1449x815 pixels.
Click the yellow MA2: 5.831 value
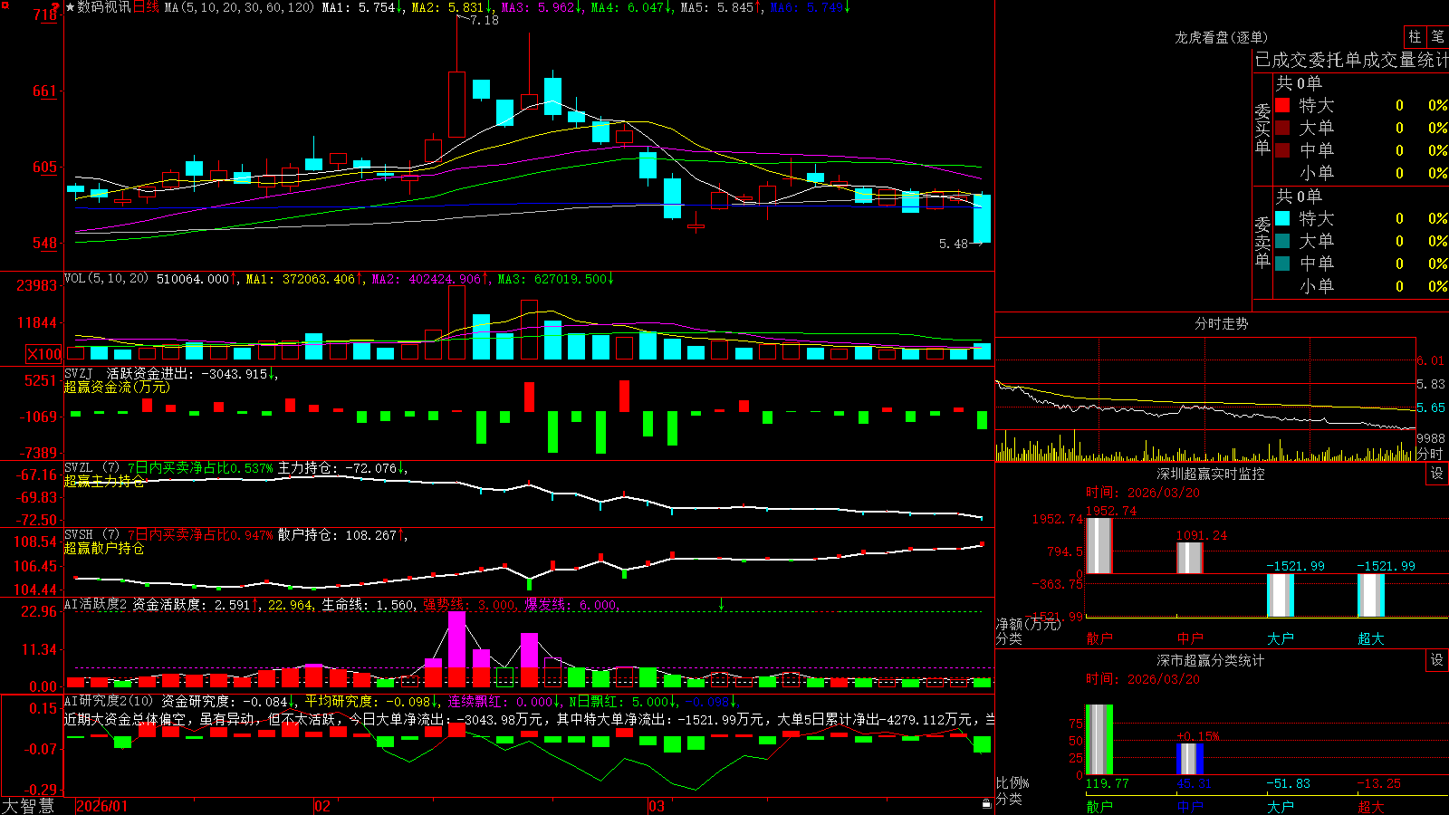pyautogui.click(x=452, y=7)
